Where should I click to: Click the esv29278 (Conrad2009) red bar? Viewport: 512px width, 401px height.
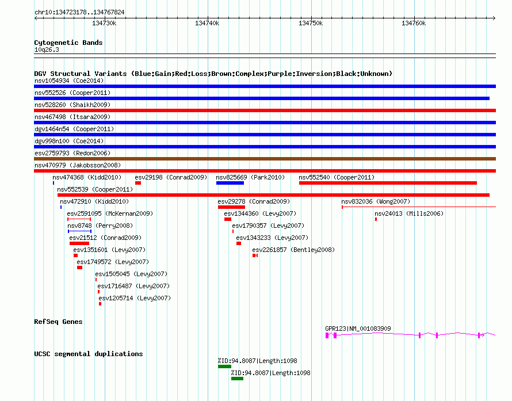point(231,207)
